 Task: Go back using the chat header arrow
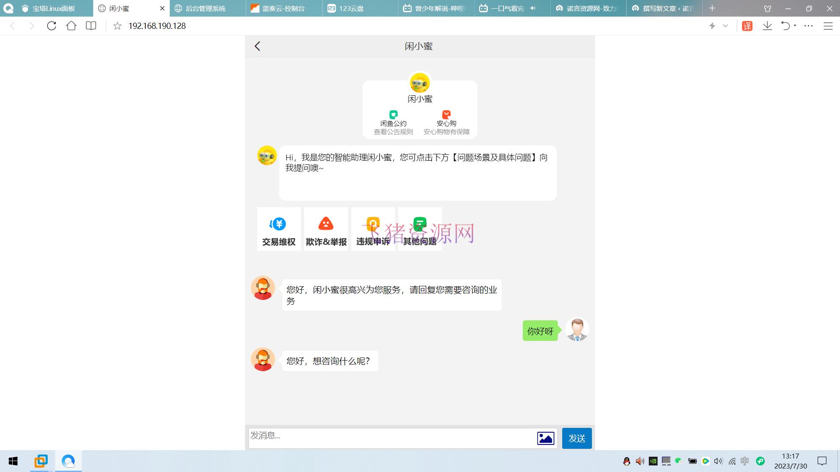[257, 46]
